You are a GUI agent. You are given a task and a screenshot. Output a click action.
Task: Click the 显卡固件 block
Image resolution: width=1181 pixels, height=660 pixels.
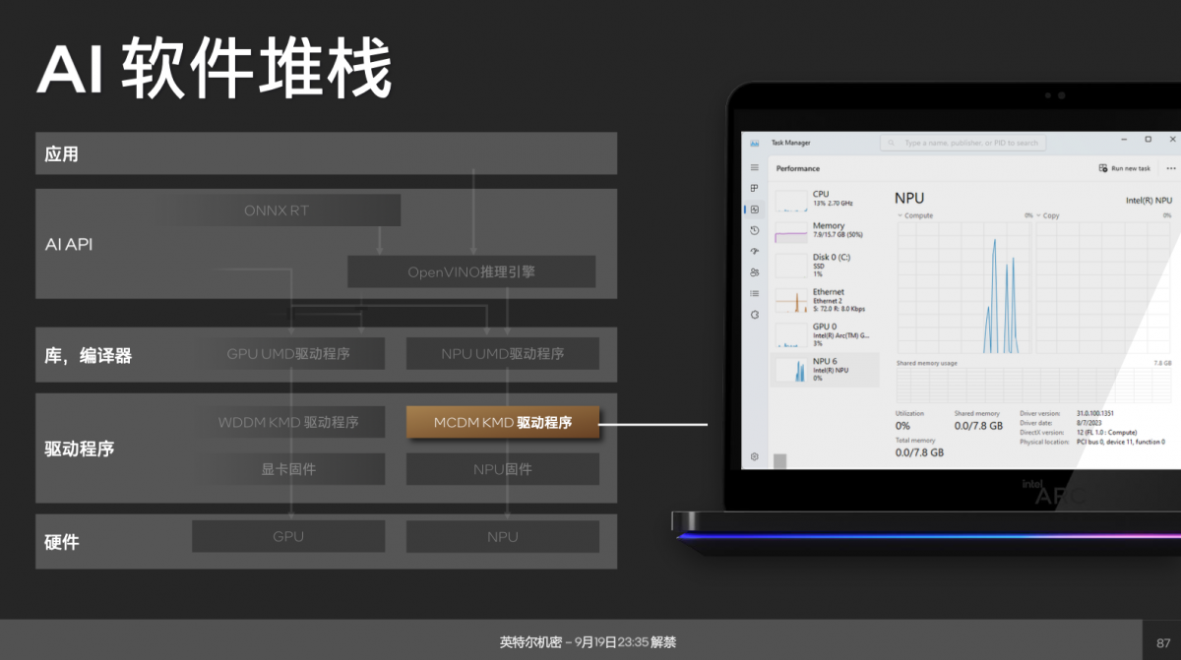(288, 469)
